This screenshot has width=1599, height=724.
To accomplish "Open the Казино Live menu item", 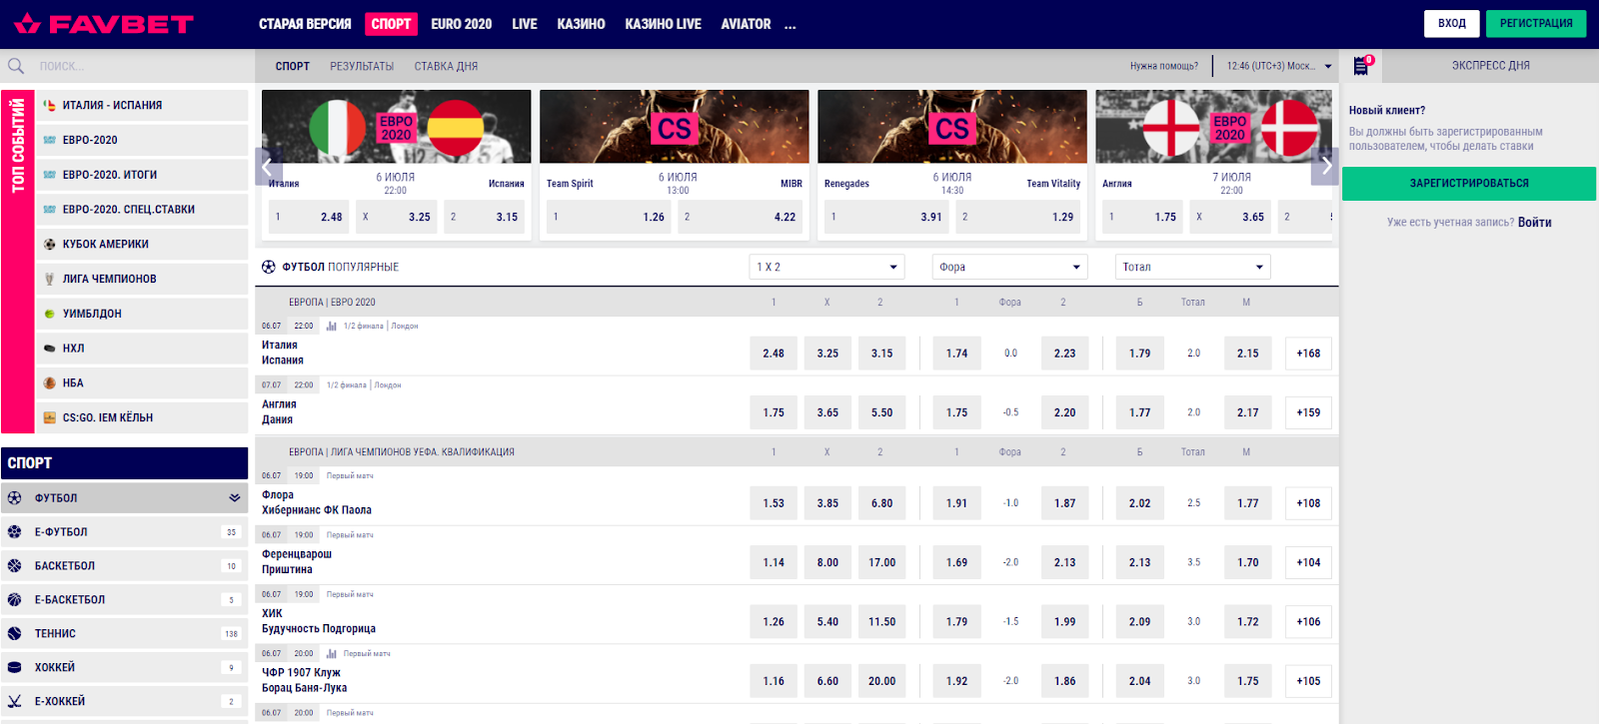I will click(x=663, y=24).
